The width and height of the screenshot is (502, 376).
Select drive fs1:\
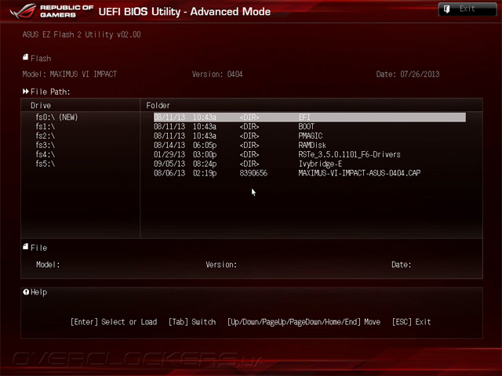click(x=45, y=127)
